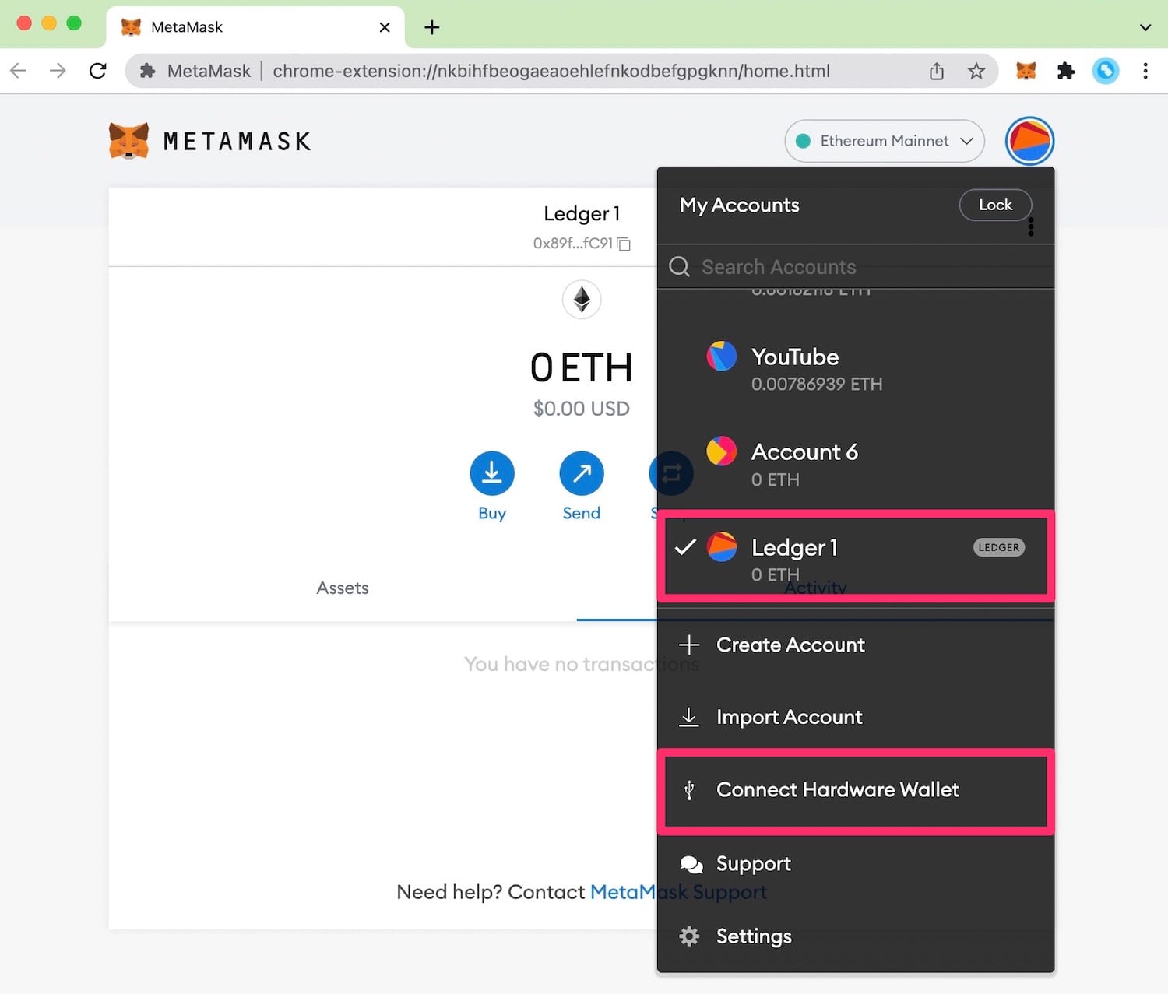Click the three-dot account options icon
Viewport: 1168px width, 994px height.
click(1031, 227)
